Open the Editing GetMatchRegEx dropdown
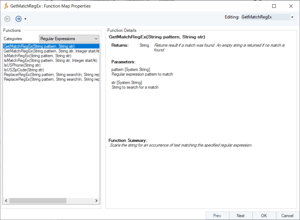300x220 pixels. pos(292,17)
